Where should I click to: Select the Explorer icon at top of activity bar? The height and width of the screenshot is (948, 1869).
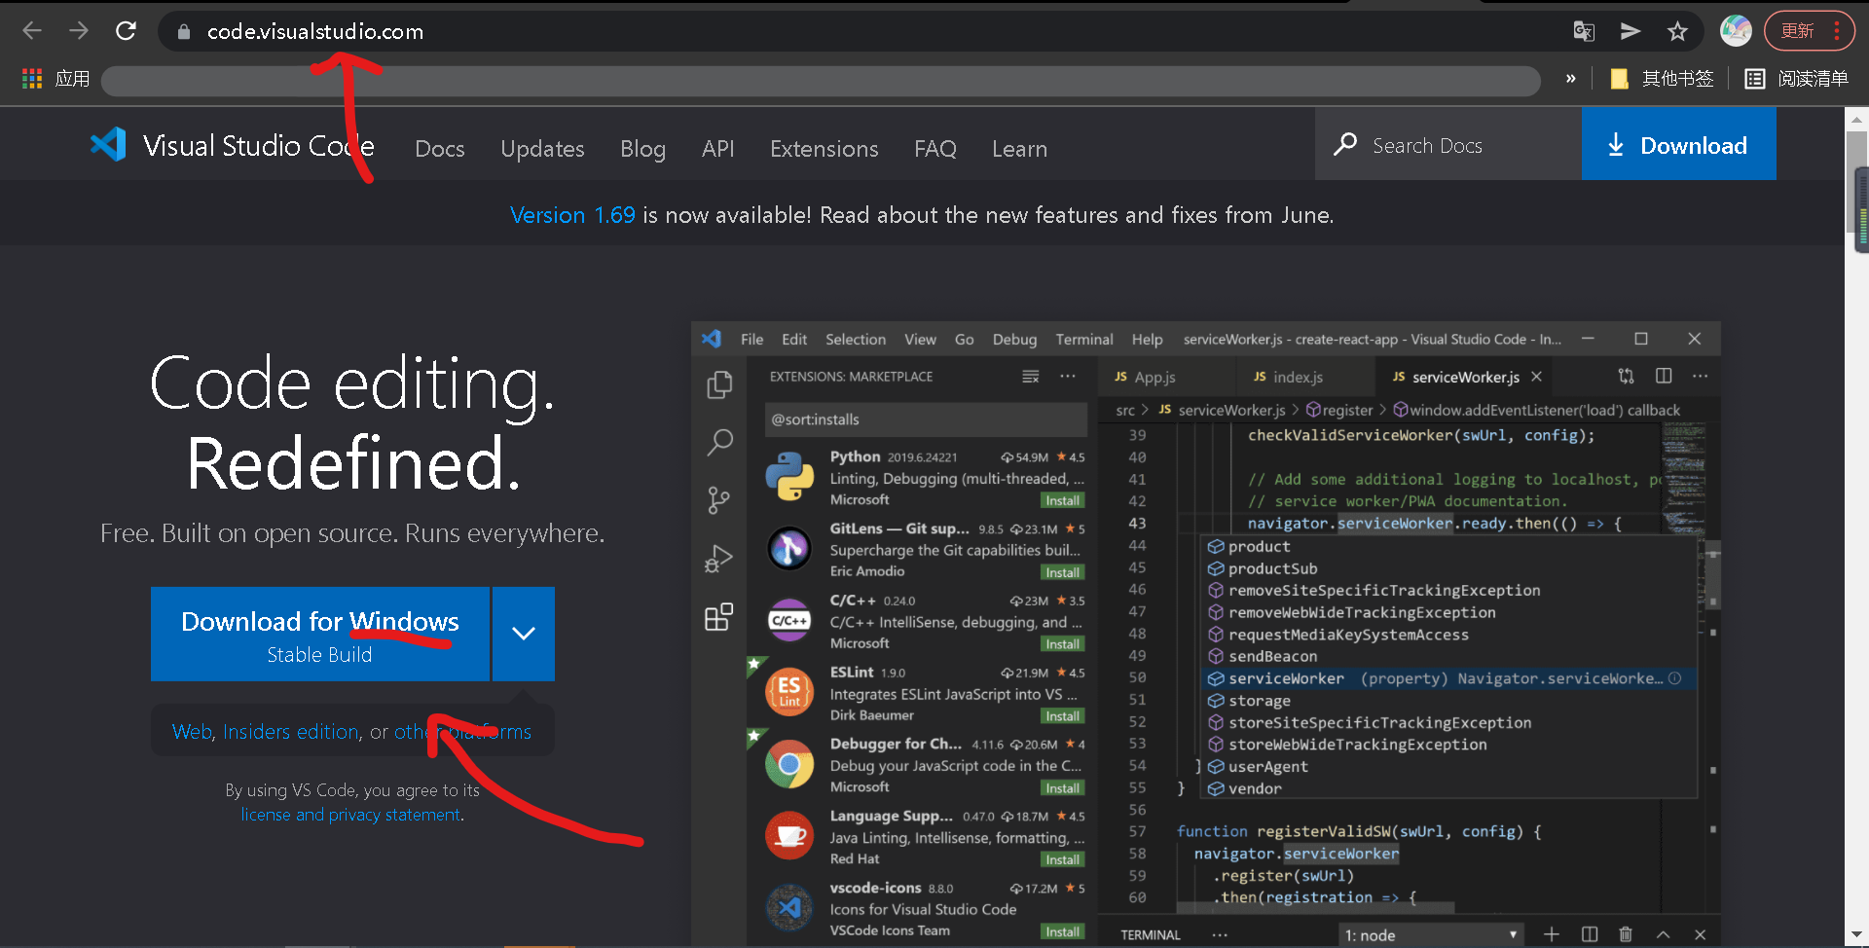point(718,384)
